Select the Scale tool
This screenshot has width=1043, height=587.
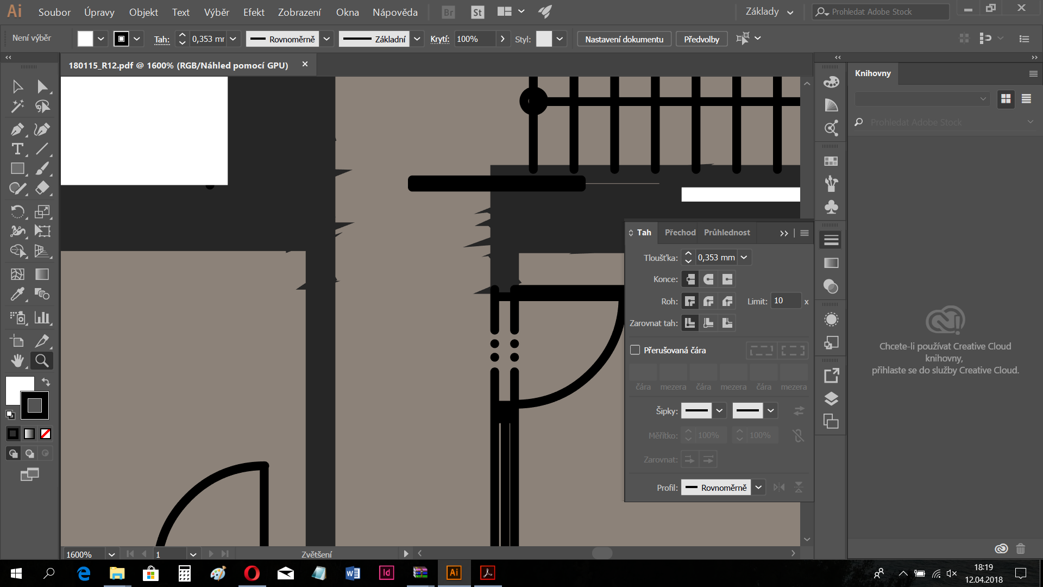click(x=42, y=211)
